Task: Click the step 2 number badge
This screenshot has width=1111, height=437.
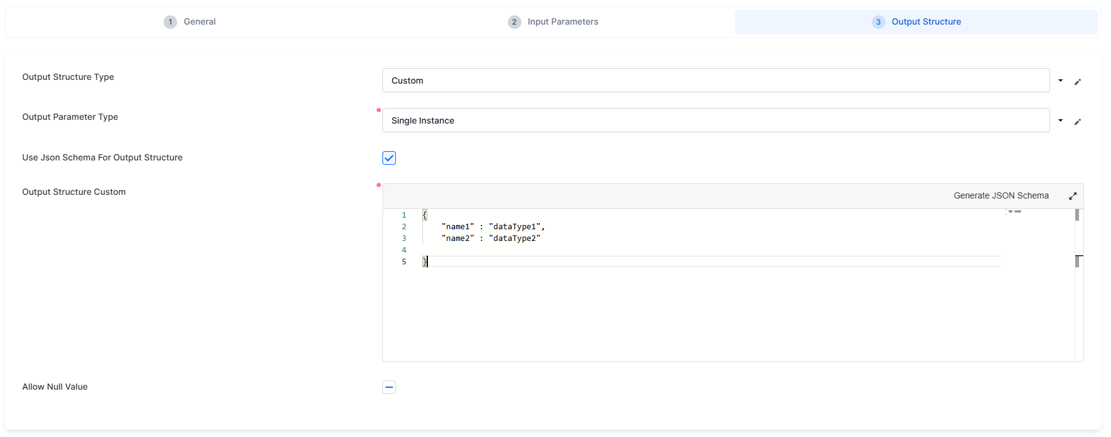Action: click(514, 22)
